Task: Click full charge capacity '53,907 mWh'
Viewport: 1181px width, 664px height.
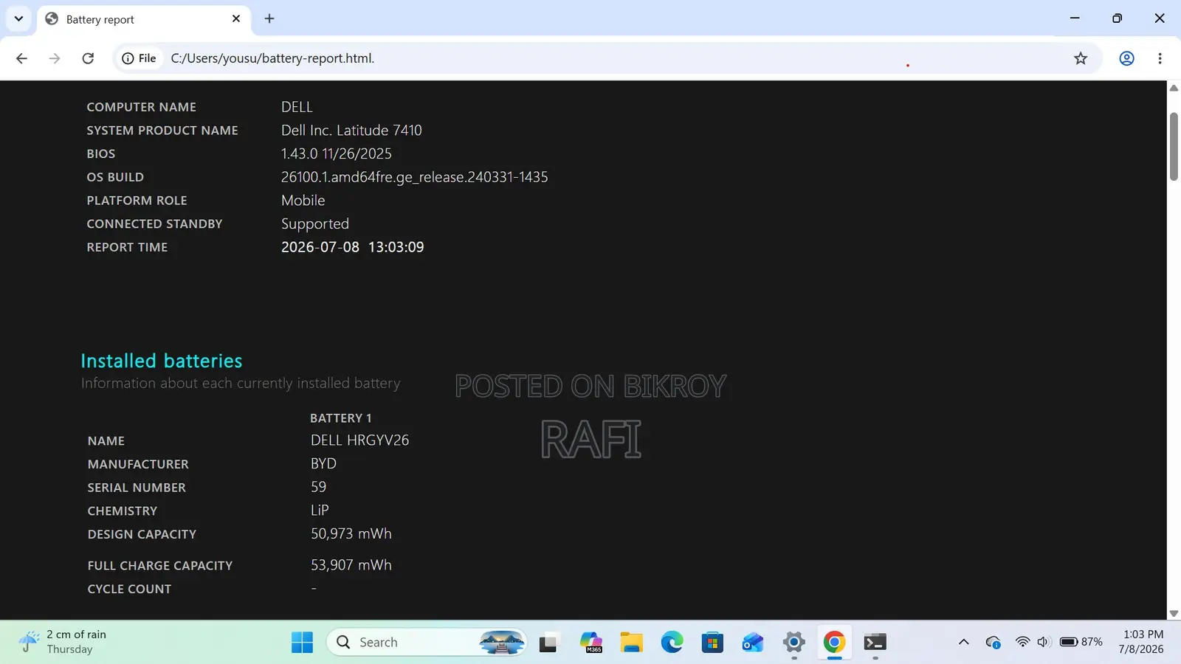Action: (351, 565)
